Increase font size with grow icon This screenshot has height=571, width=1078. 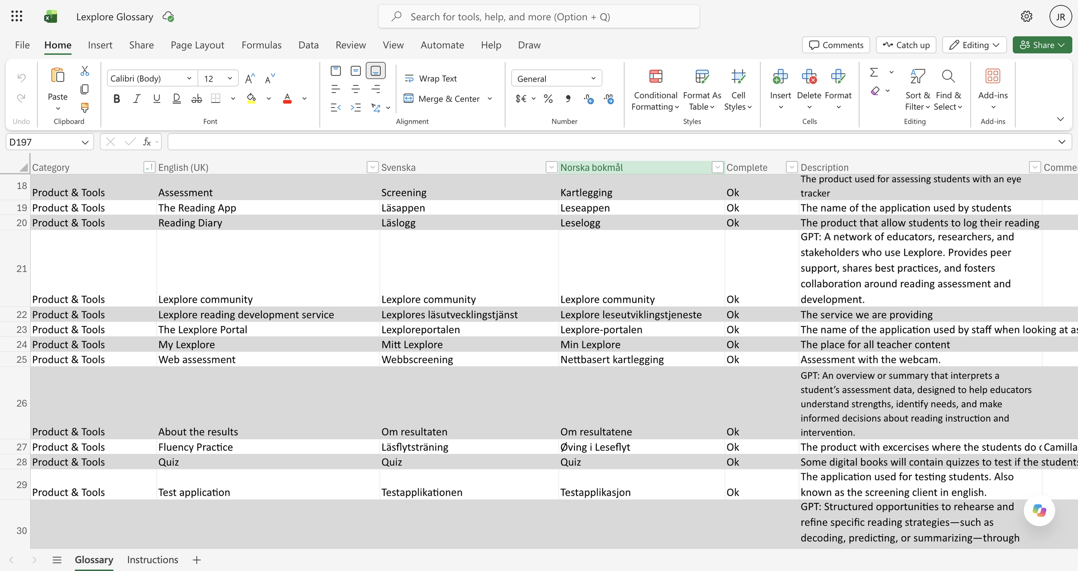pos(250,78)
